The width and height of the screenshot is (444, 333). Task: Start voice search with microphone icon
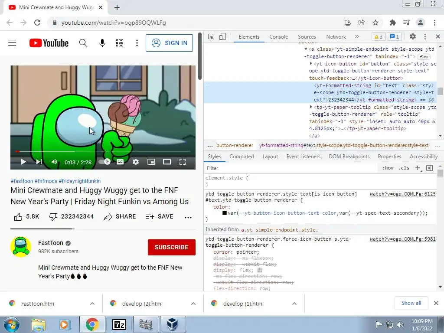point(102,43)
